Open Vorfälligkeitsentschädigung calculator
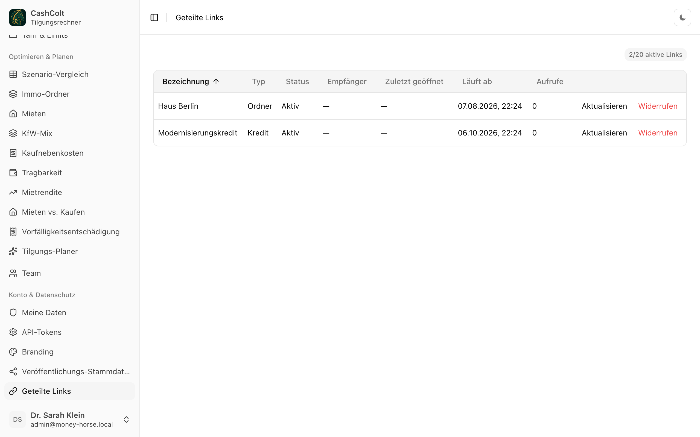Viewport: 700px width, 437px height. (70, 232)
